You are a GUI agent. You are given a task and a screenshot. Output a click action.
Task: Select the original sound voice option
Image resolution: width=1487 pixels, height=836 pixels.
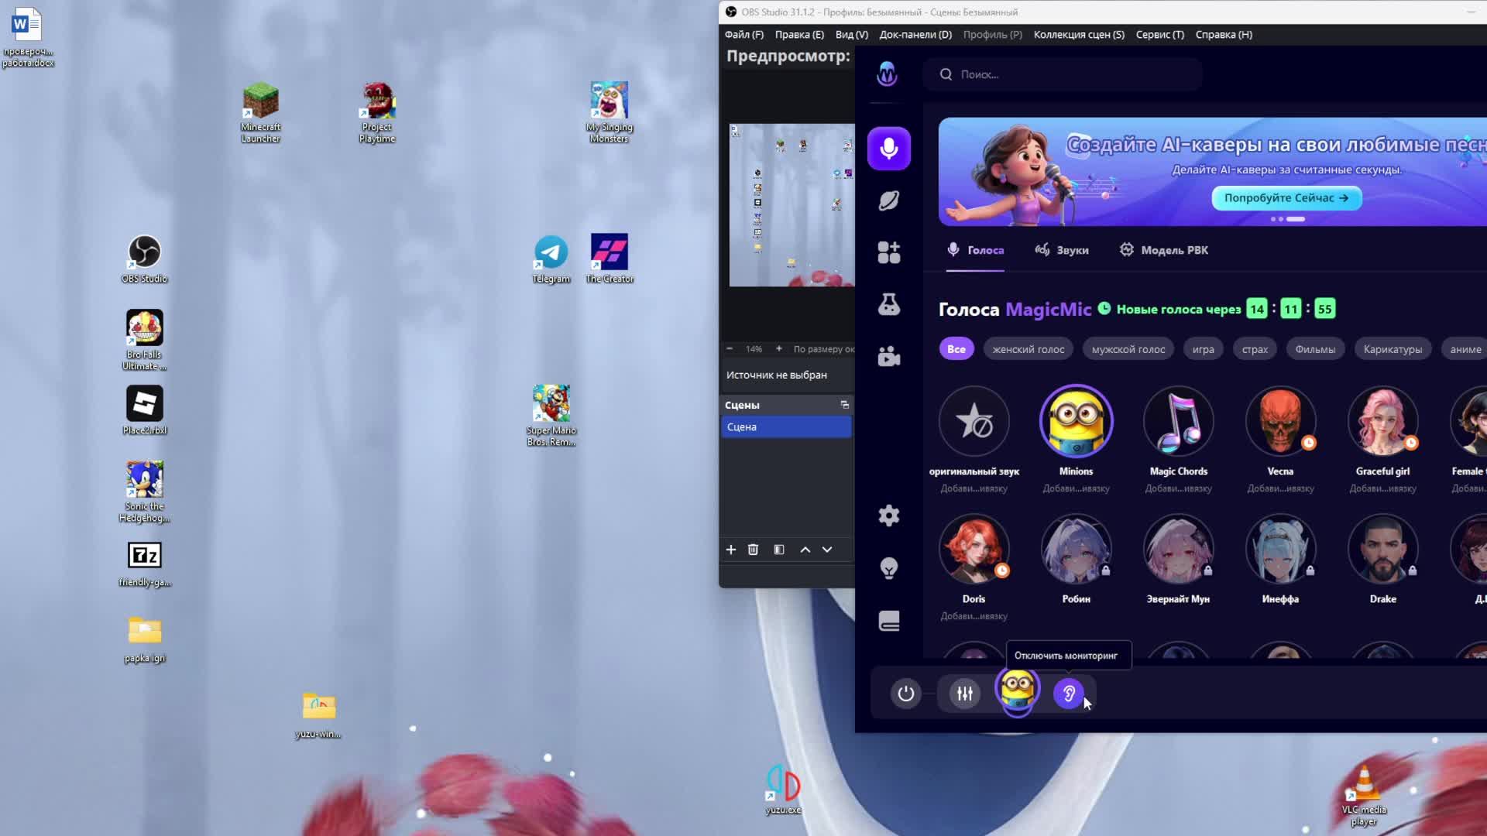(974, 422)
